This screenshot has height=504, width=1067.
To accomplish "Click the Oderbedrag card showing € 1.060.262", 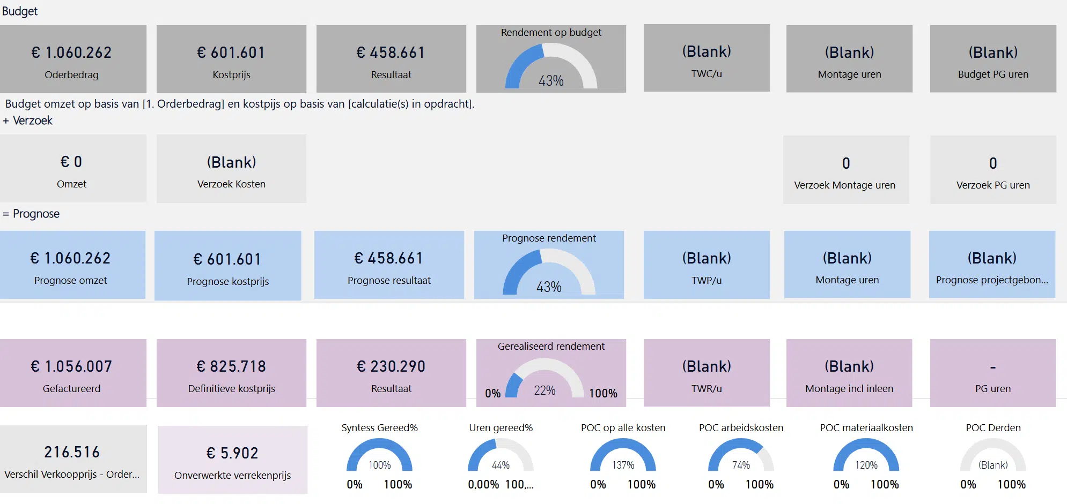I will coord(73,59).
